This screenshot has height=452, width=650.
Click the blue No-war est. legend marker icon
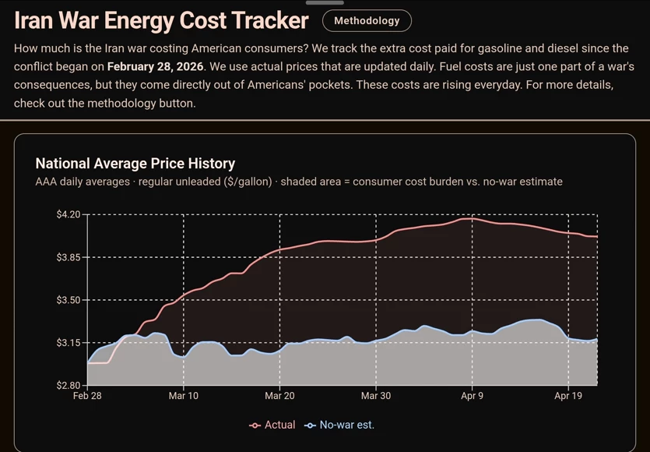click(310, 426)
